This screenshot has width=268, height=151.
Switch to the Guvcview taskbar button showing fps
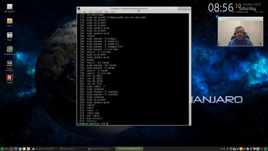point(44,149)
